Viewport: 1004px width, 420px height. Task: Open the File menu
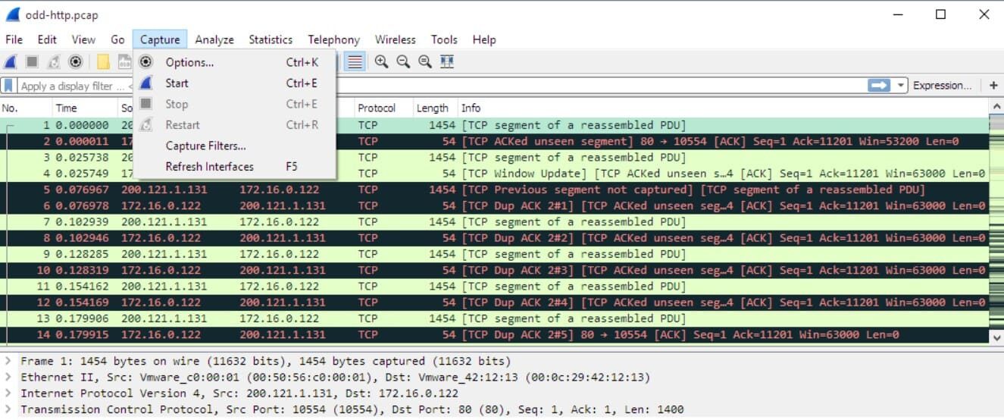(x=14, y=39)
